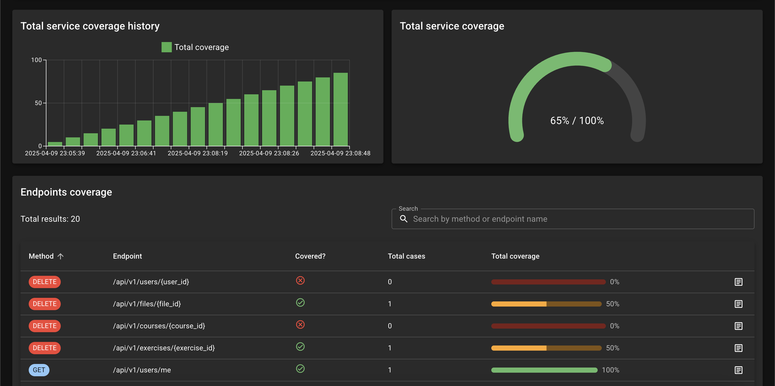
Task: Click the 2025-04-09 23:08:19 axis label
Action: click(197, 154)
